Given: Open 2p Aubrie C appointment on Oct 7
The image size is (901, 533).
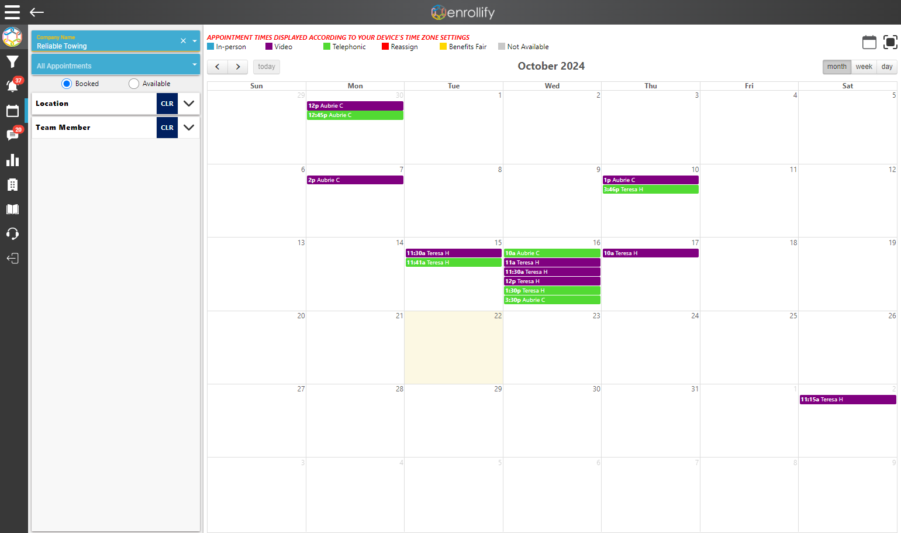Looking at the screenshot, I should click(355, 180).
